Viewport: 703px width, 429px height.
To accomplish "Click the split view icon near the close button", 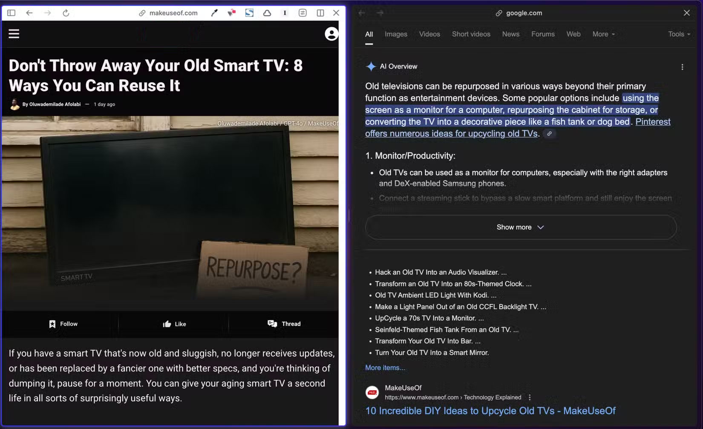I will point(320,13).
